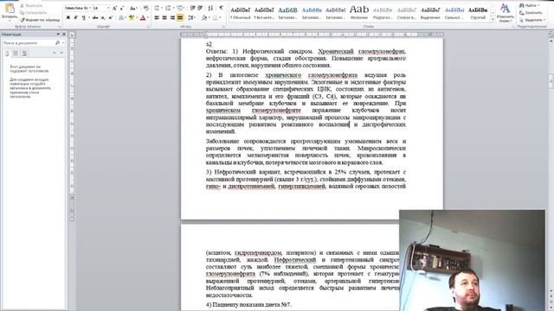
Task: Open Font dialog launcher
Action: tap(148, 27)
